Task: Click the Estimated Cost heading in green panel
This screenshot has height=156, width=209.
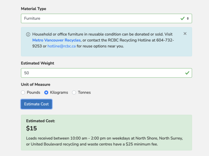Action: [41, 121]
